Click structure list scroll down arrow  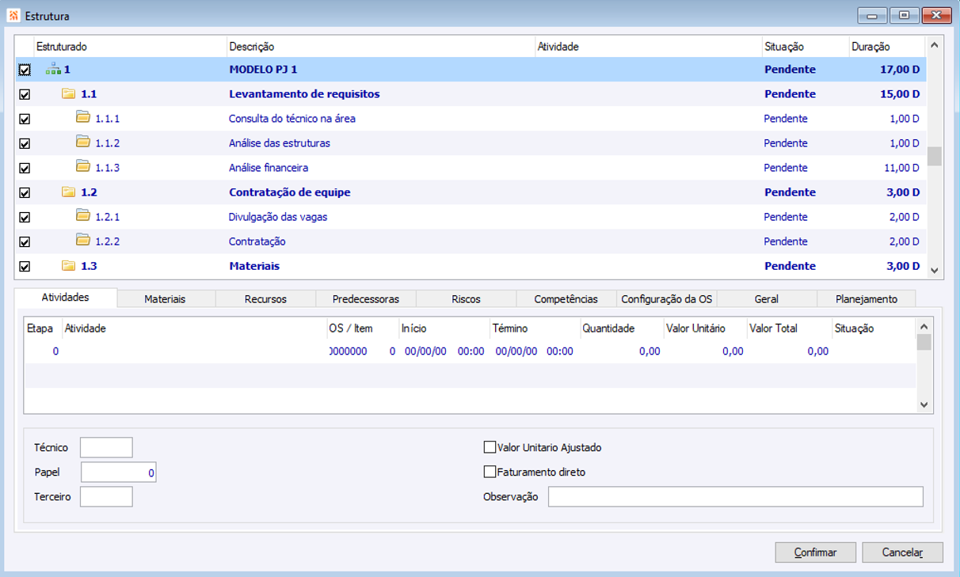935,271
